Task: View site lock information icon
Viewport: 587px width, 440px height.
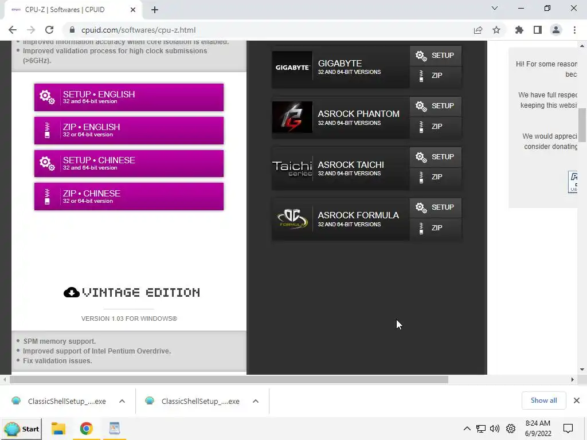Action: pos(73,30)
